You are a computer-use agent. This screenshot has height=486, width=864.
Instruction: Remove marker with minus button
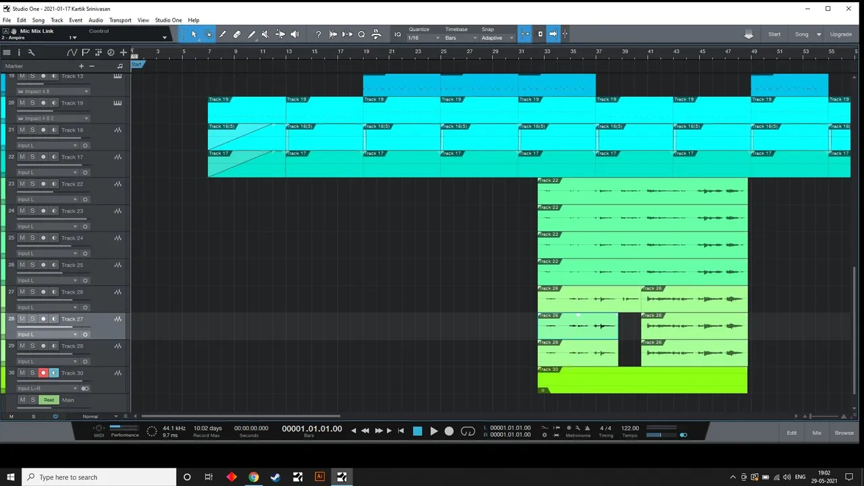tap(92, 66)
